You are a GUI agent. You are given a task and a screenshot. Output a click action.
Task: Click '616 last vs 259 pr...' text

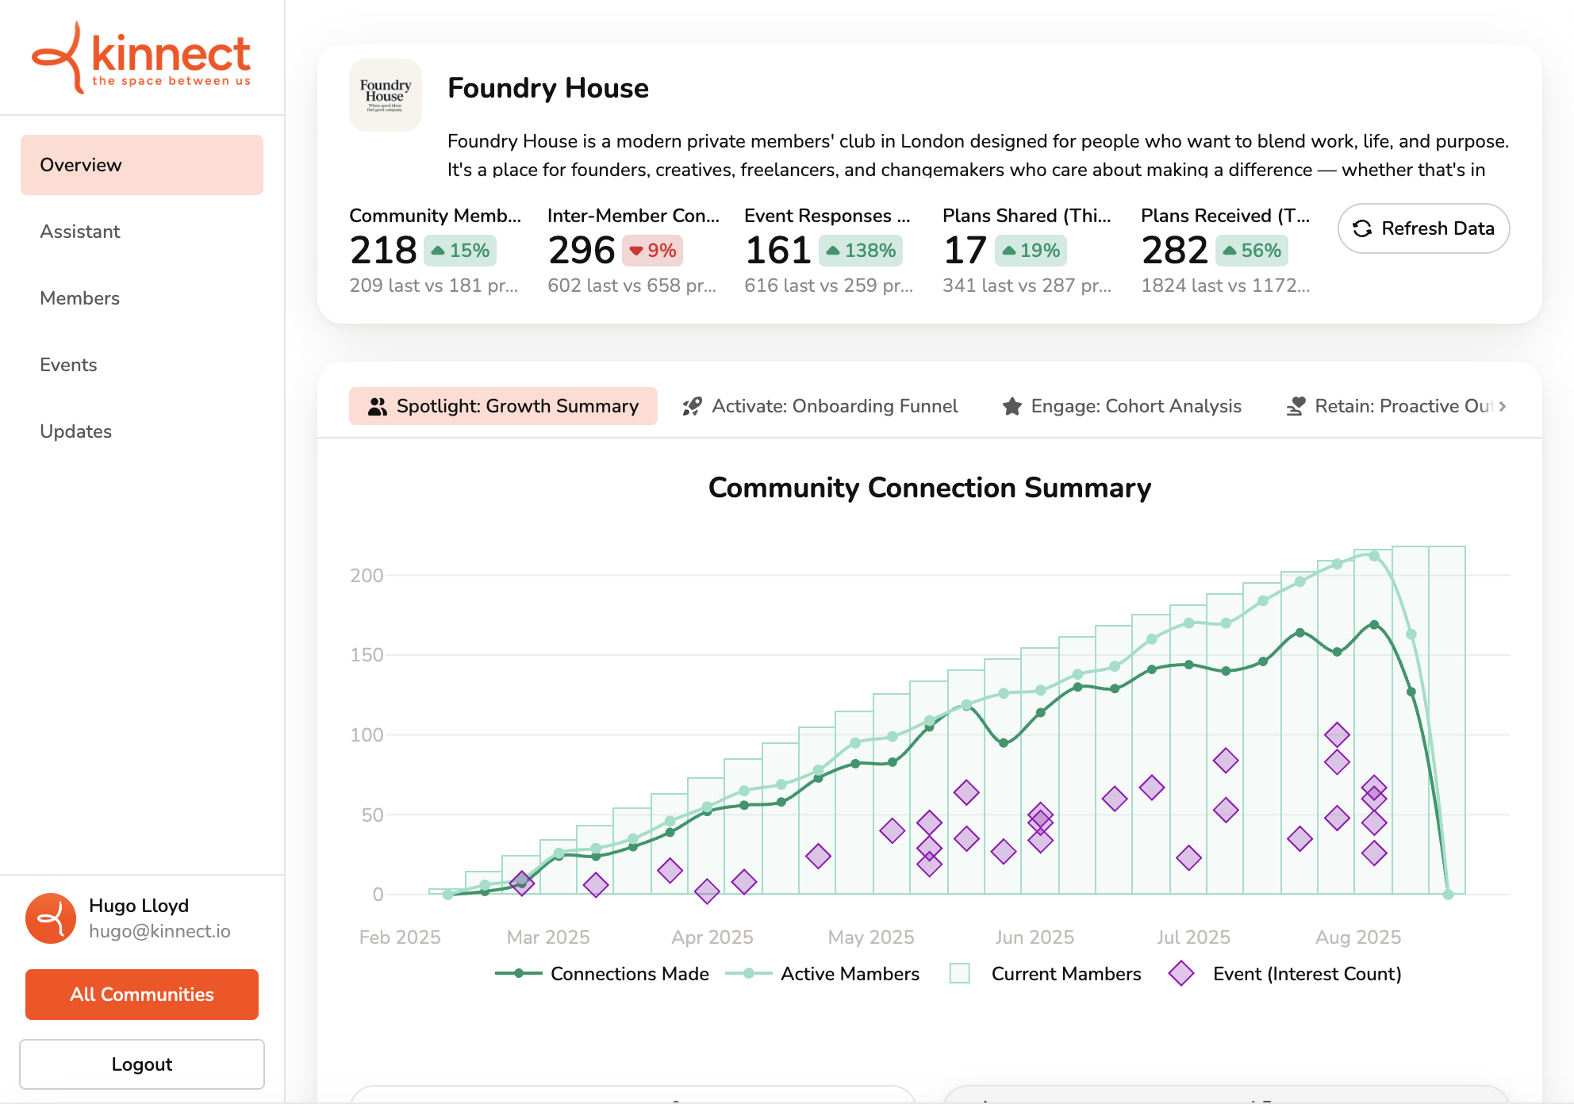(829, 286)
